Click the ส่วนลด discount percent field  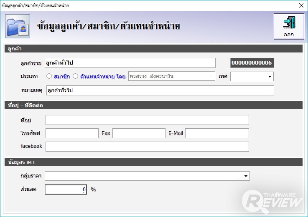[66, 190]
